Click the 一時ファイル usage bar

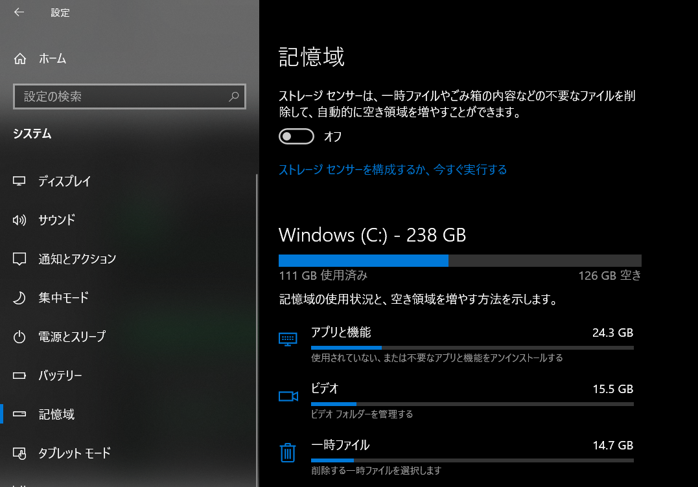pos(472,460)
